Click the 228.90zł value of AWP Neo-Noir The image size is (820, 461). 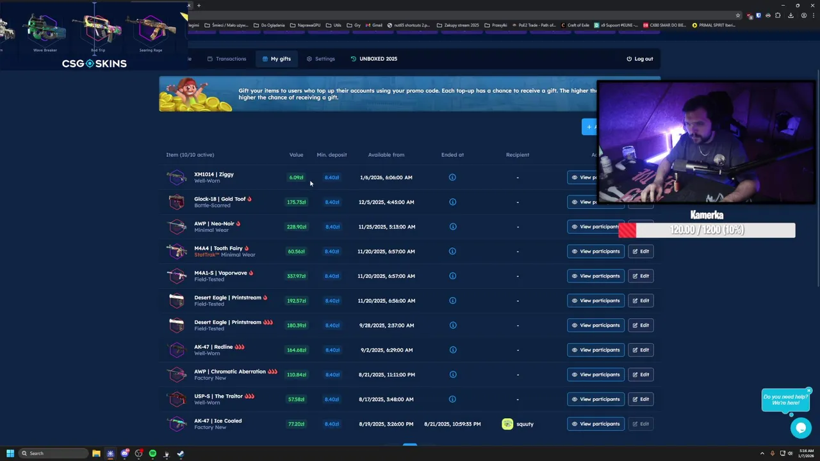coord(297,227)
